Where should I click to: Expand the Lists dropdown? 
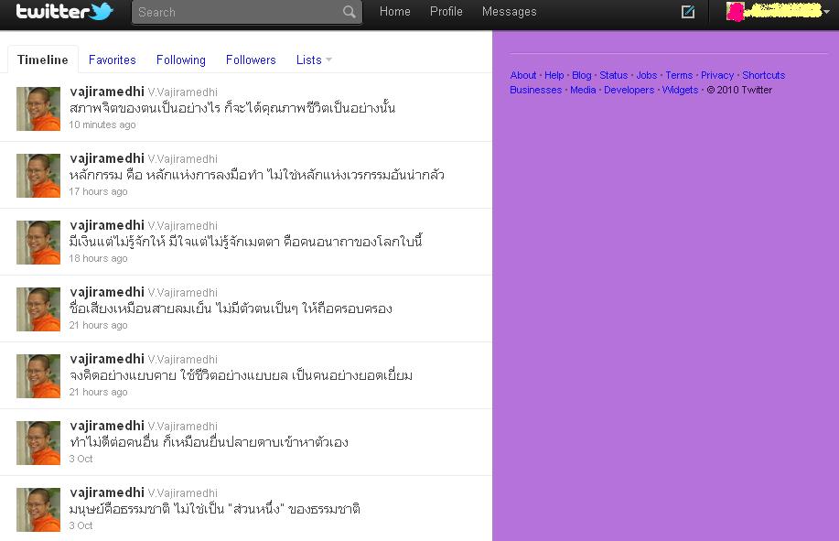[x=314, y=60]
